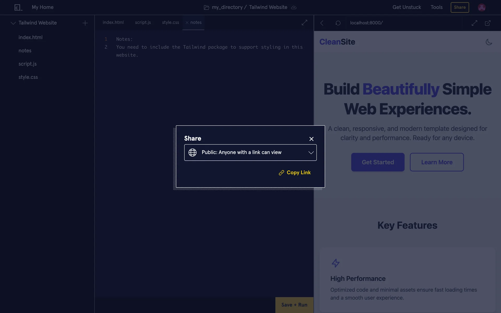Add a new file with plus icon
Image resolution: width=501 pixels, height=313 pixels.
tap(85, 23)
